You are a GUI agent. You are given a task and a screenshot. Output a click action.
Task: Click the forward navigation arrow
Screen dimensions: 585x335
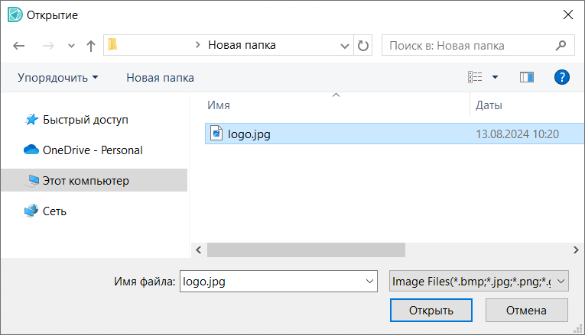pos(47,46)
